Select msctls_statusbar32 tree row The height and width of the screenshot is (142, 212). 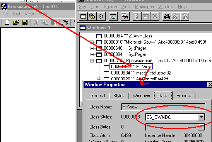[x=141, y=73]
